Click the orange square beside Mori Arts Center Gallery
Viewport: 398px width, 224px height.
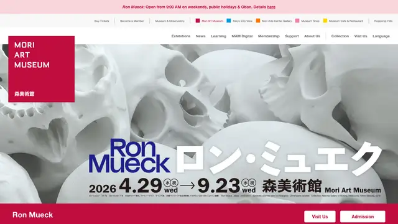258,21
